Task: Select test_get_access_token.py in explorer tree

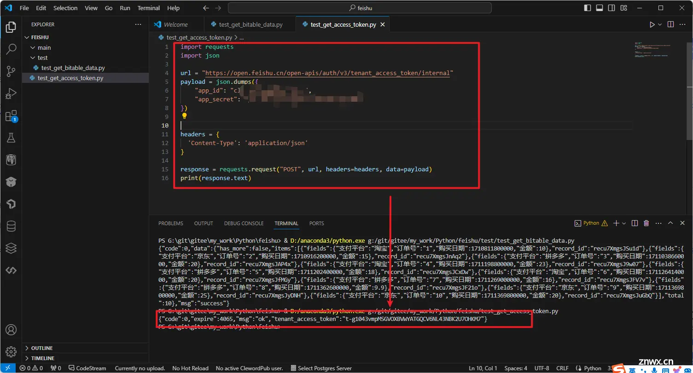Action: click(70, 78)
